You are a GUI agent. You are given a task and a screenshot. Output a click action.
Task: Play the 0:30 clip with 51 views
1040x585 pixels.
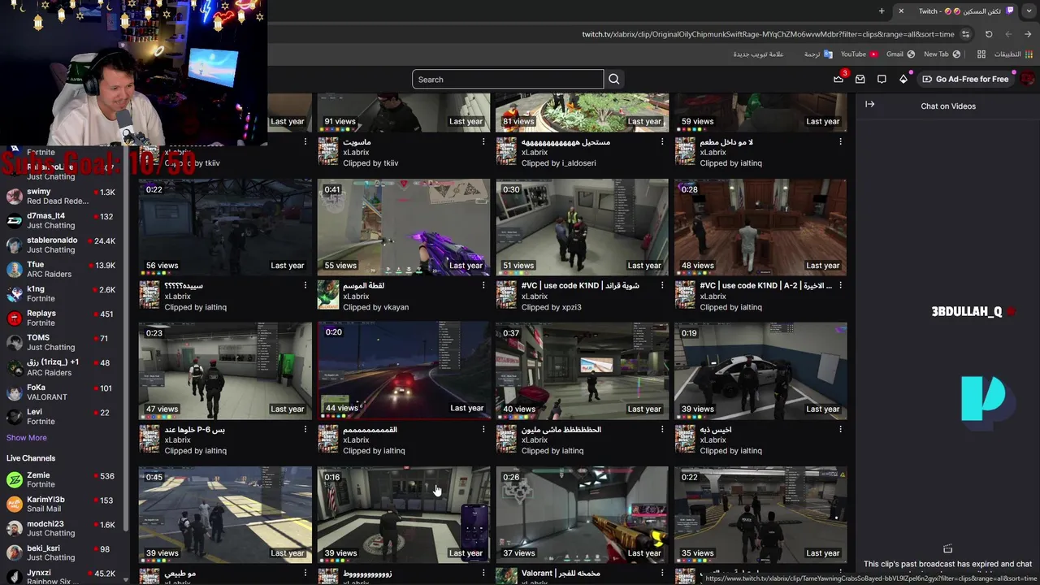point(582,227)
